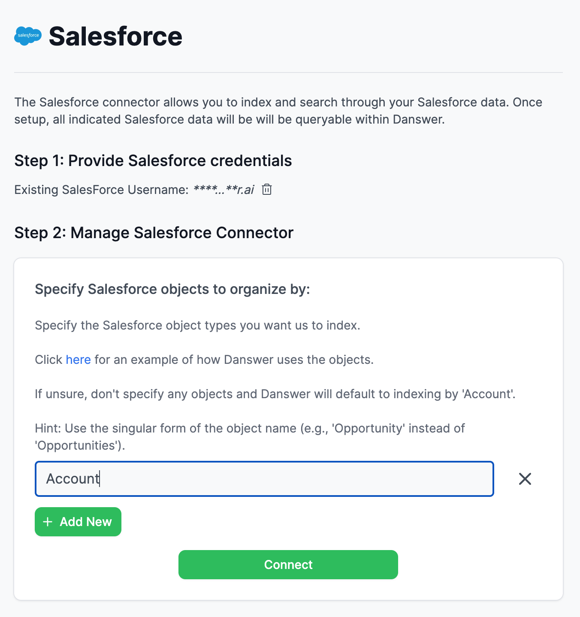Click the Step 2 Manage Salesforce Connector heading
Viewport: 580px width, 617px height.
154,232
